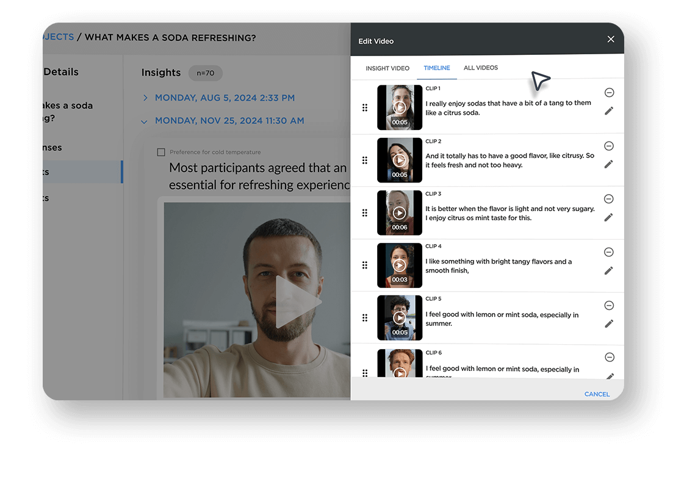The width and height of the screenshot is (695, 490).
Task: Grab the drag handle for Clip 4
Action: point(365,265)
